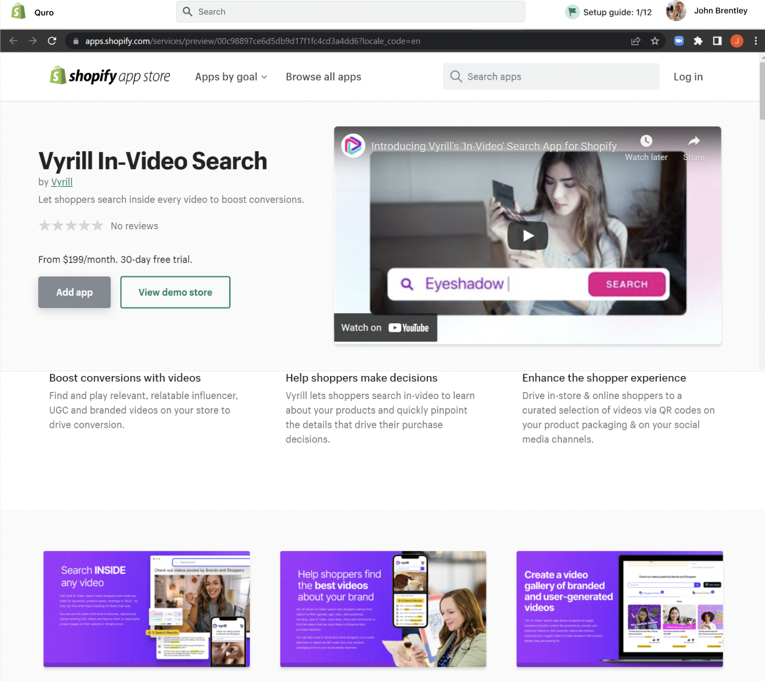
Task: Click the site lock icon in address bar
Action: (x=76, y=41)
